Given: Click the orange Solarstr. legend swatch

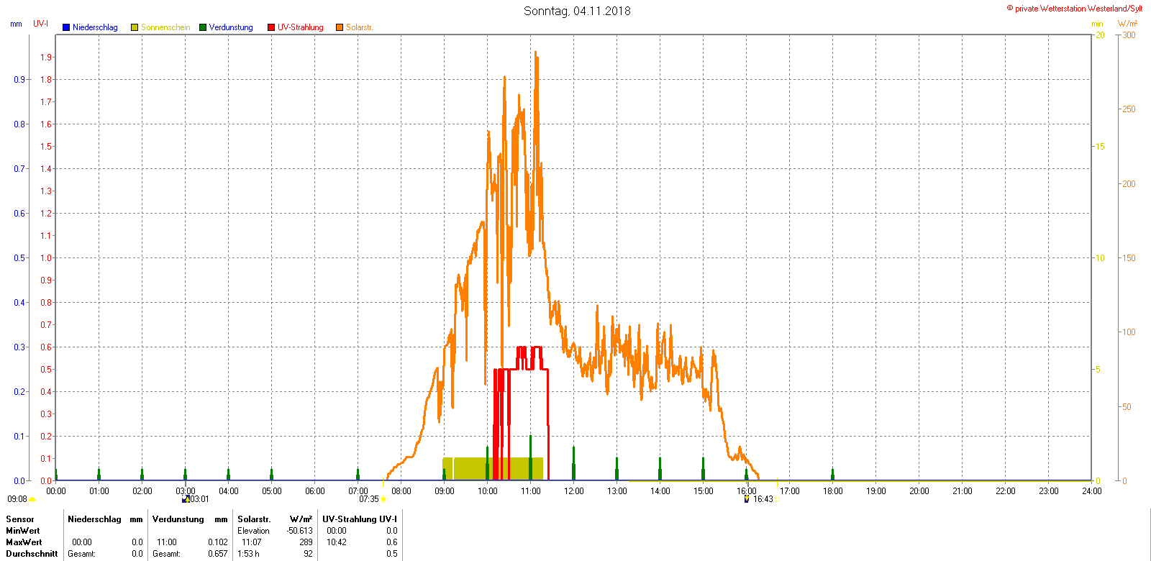Looking at the screenshot, I should (340, 27).
